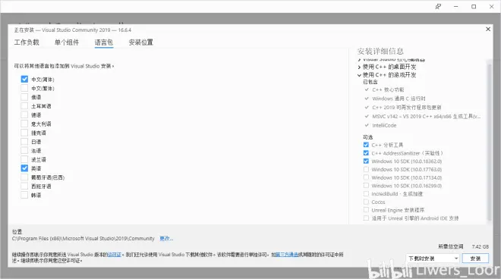Select the 葡萄牙语(巴西) checkbox
Viewport: 501px width, 279px height.
pyautogui.click(x=24, y=177)
